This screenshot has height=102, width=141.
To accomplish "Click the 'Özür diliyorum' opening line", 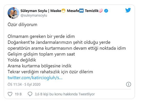I will click(22, 25).
